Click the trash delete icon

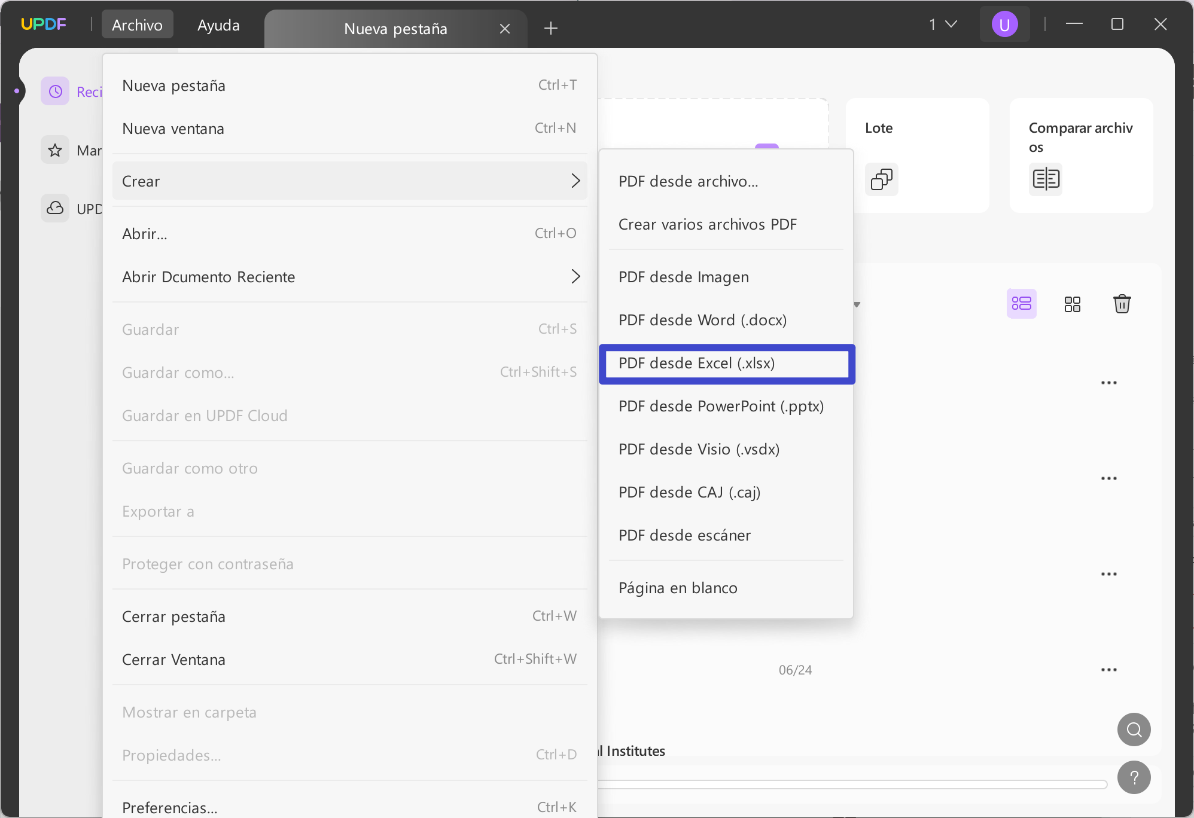1122,304
